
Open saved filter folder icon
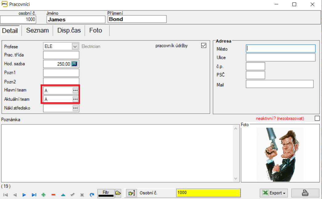(x=118, y=193)
